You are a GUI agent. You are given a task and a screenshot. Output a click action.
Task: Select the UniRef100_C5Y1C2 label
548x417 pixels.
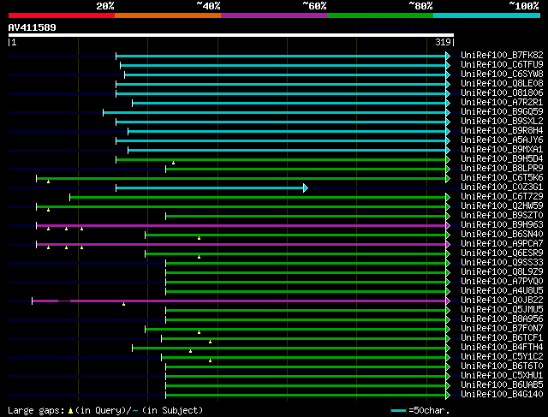tap(502, 357)
